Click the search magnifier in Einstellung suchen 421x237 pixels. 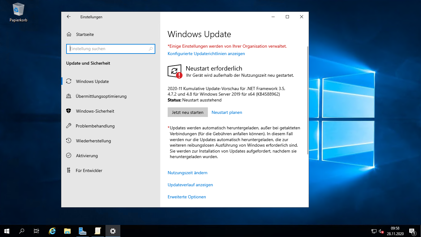[x=151, y=49]
